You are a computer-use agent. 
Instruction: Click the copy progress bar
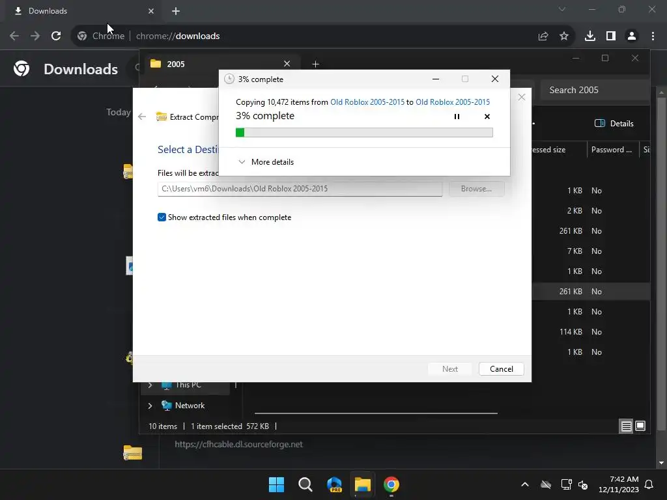coord(364,133)
